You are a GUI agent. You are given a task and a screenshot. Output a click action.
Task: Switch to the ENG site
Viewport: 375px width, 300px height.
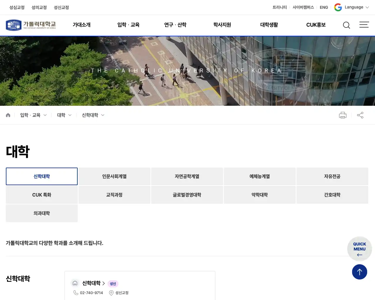324,7
